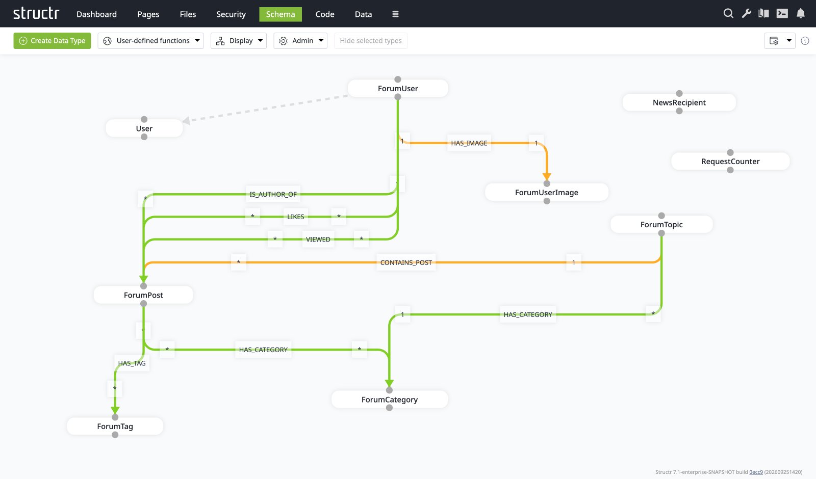The height and width of the screenshot is (479, 816).
Task: Select the ForumPost type node
Action: point(143,295)
